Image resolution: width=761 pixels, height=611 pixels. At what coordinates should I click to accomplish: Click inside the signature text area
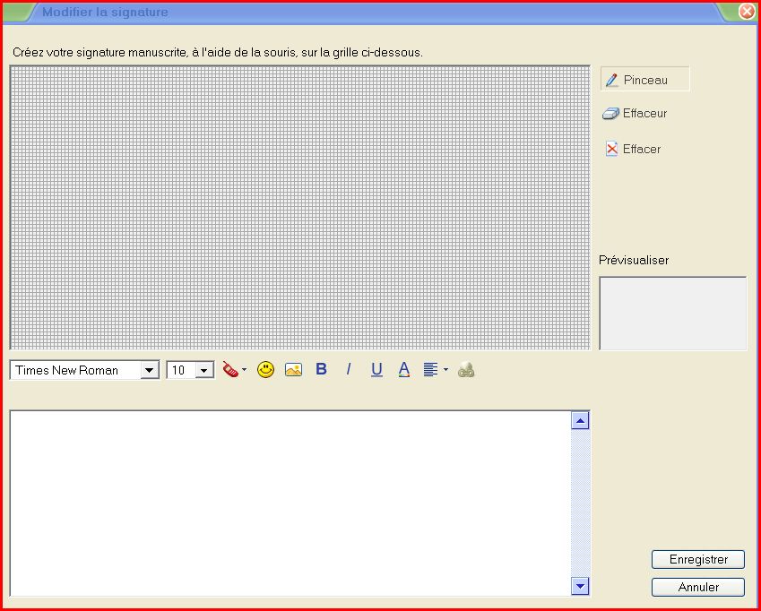[290, 503]
